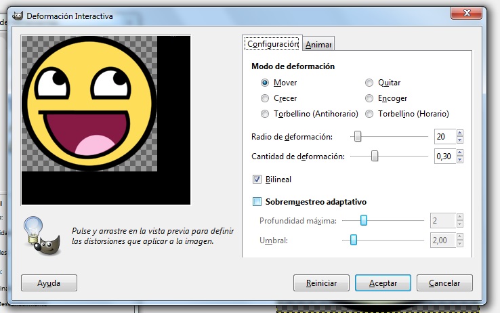Click the GIMP Wilber icon in title bar
Image resolution: width=500 pixels, height=313 pixels.
(x=18, y=16)
